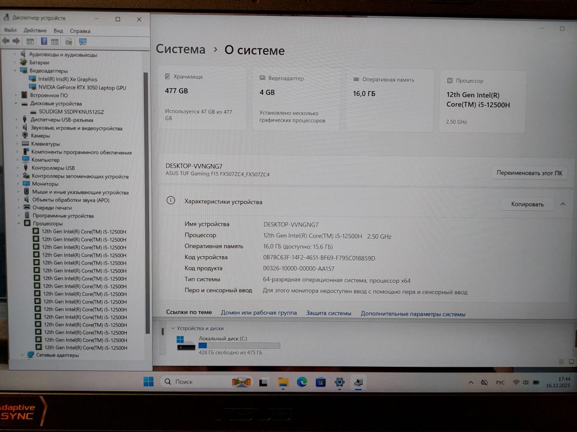Image resolution: width=577 pixels, height=432 pixels.
Task: Open the Вид menu
Action: pos(58,30)
